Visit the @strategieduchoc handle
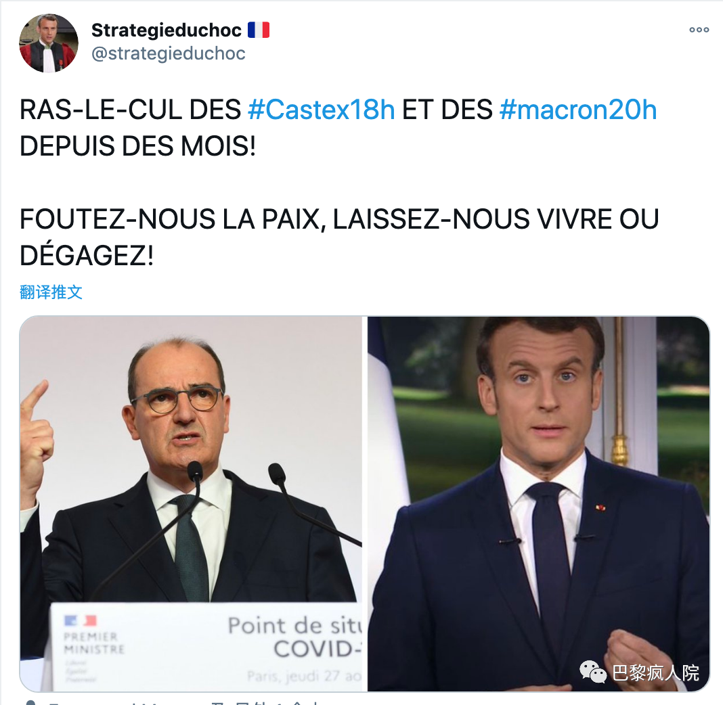The width and height of the screenshot is (723, 705). (169, 53)
